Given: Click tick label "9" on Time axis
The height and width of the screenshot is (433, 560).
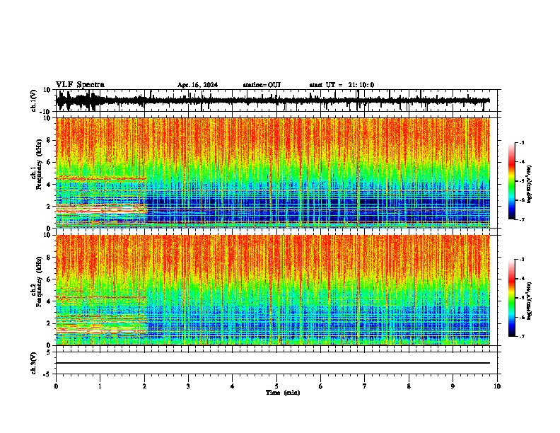Looking at the screenshot, I should pos(453,386).
